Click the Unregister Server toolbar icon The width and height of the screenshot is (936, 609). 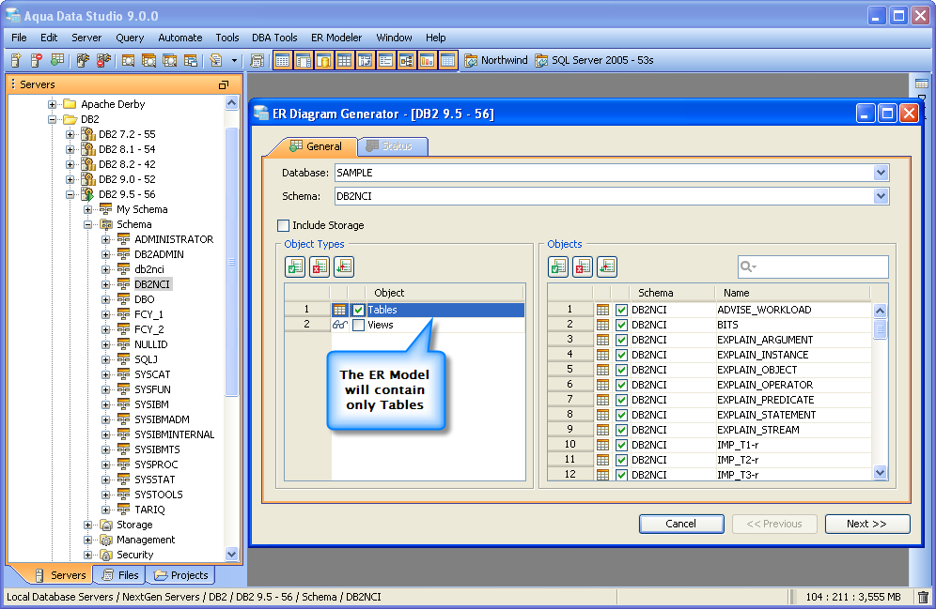[x=37, y=60]
